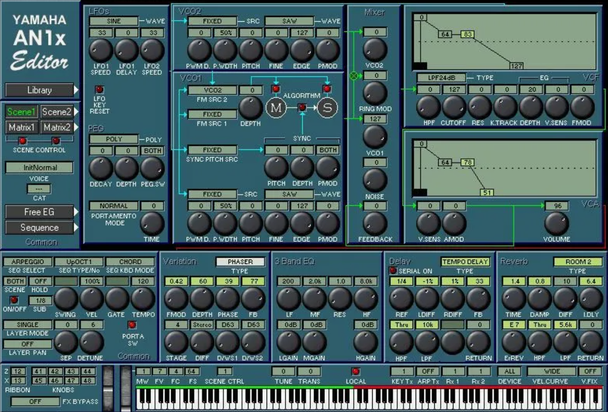Viewport: 608px width, 412px height.
Task: Open the PORTAMENTO MODE selector NORMAL
Action: 114,206
